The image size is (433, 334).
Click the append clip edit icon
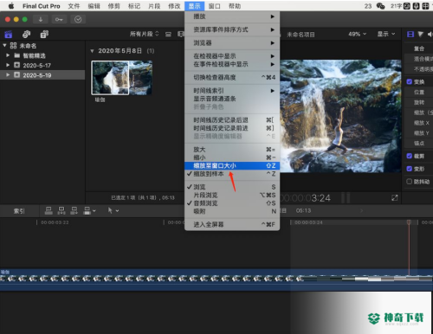tap(74, 211)
